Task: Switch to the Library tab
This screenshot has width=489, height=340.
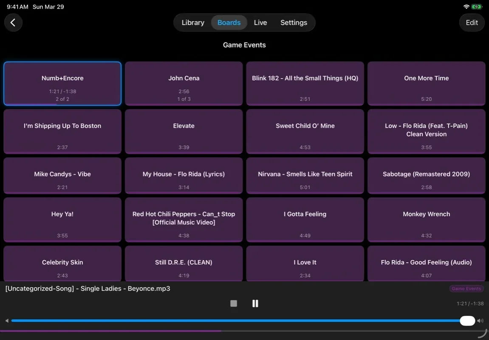Action: (x=192, y=22)
